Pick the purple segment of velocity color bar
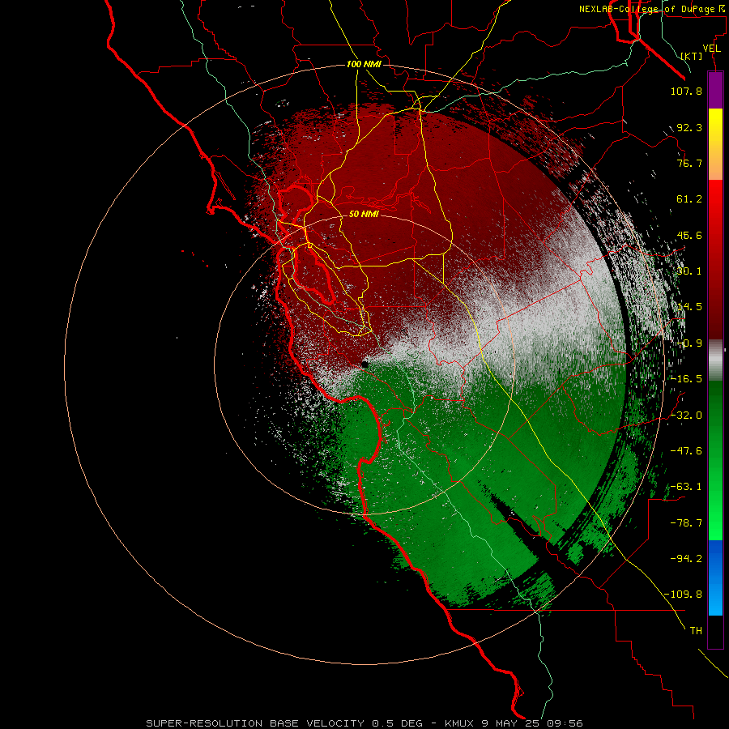729x729 pixels. [x=715, y=90]
